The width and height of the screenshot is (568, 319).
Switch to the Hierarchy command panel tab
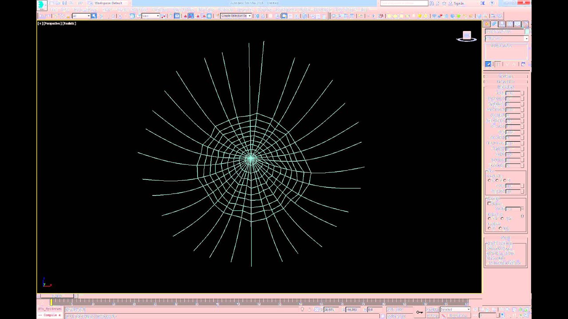[x=502, y=24]
